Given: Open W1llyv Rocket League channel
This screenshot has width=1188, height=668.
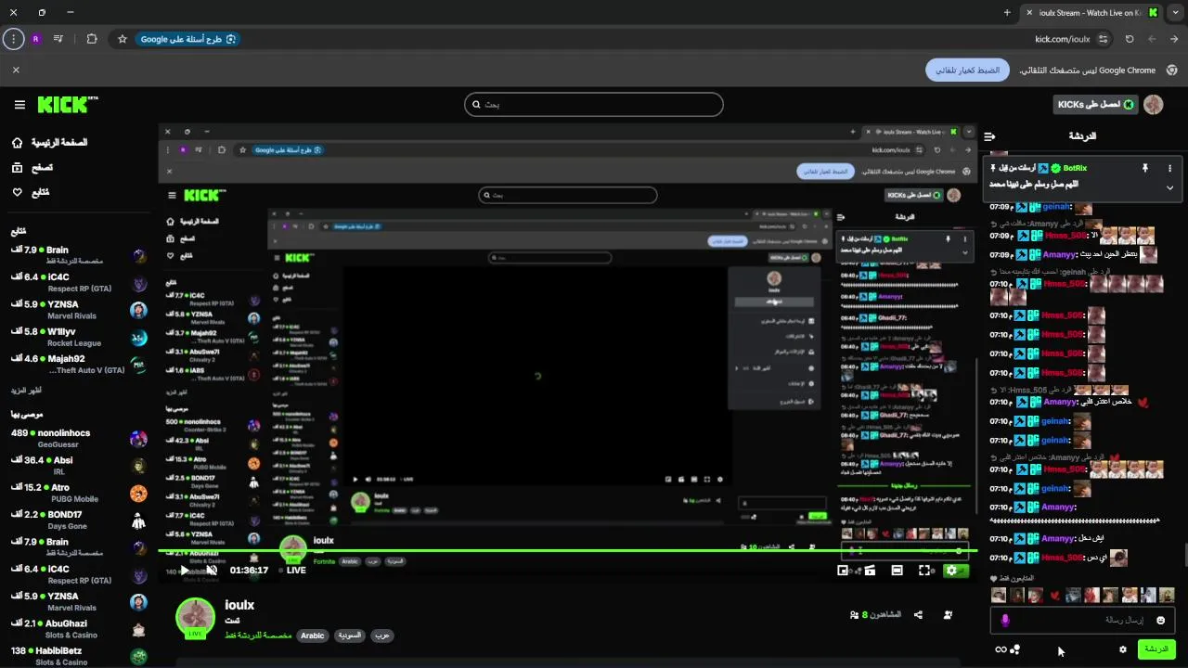Looking at the screenshot, I should click(x=80, y=337).
